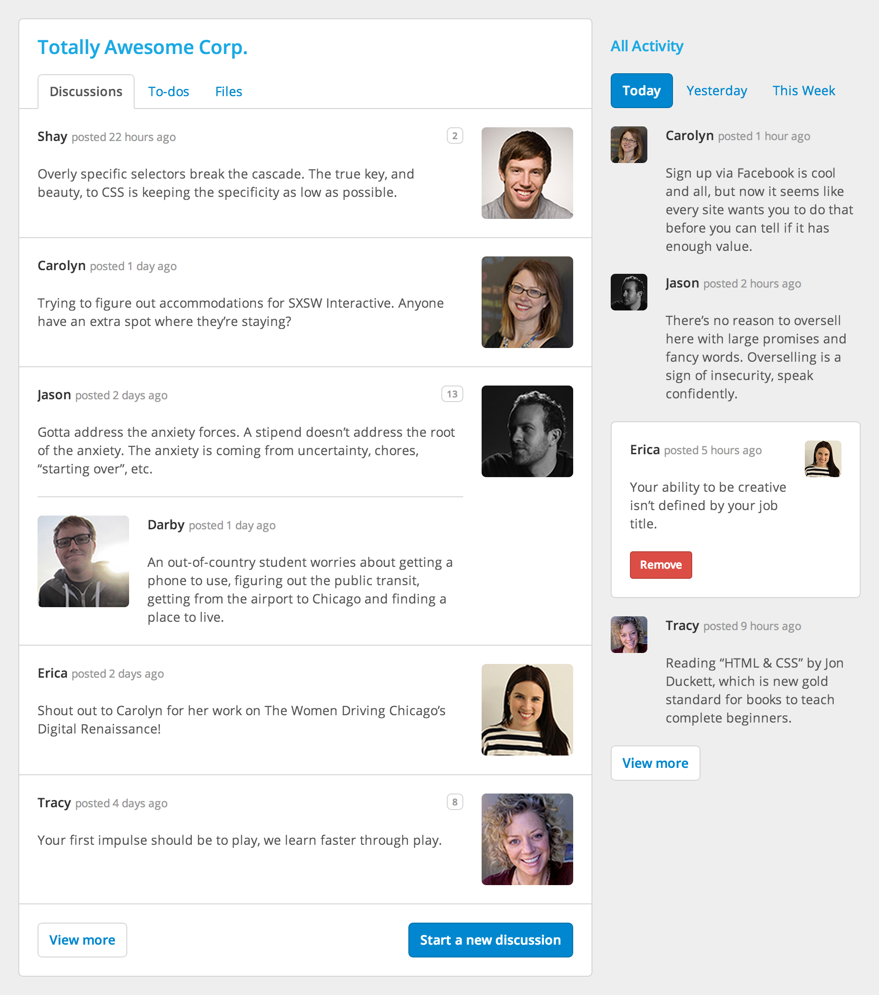Select the Discussions tab
879x995 pixels.
point(86,91)
